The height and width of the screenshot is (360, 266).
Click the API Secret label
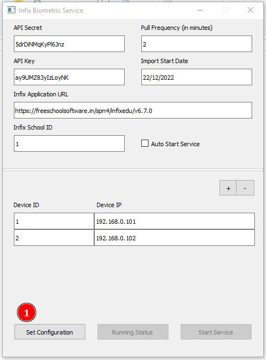click(28, 28)
